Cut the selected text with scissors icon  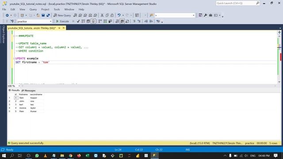point(102,15)
